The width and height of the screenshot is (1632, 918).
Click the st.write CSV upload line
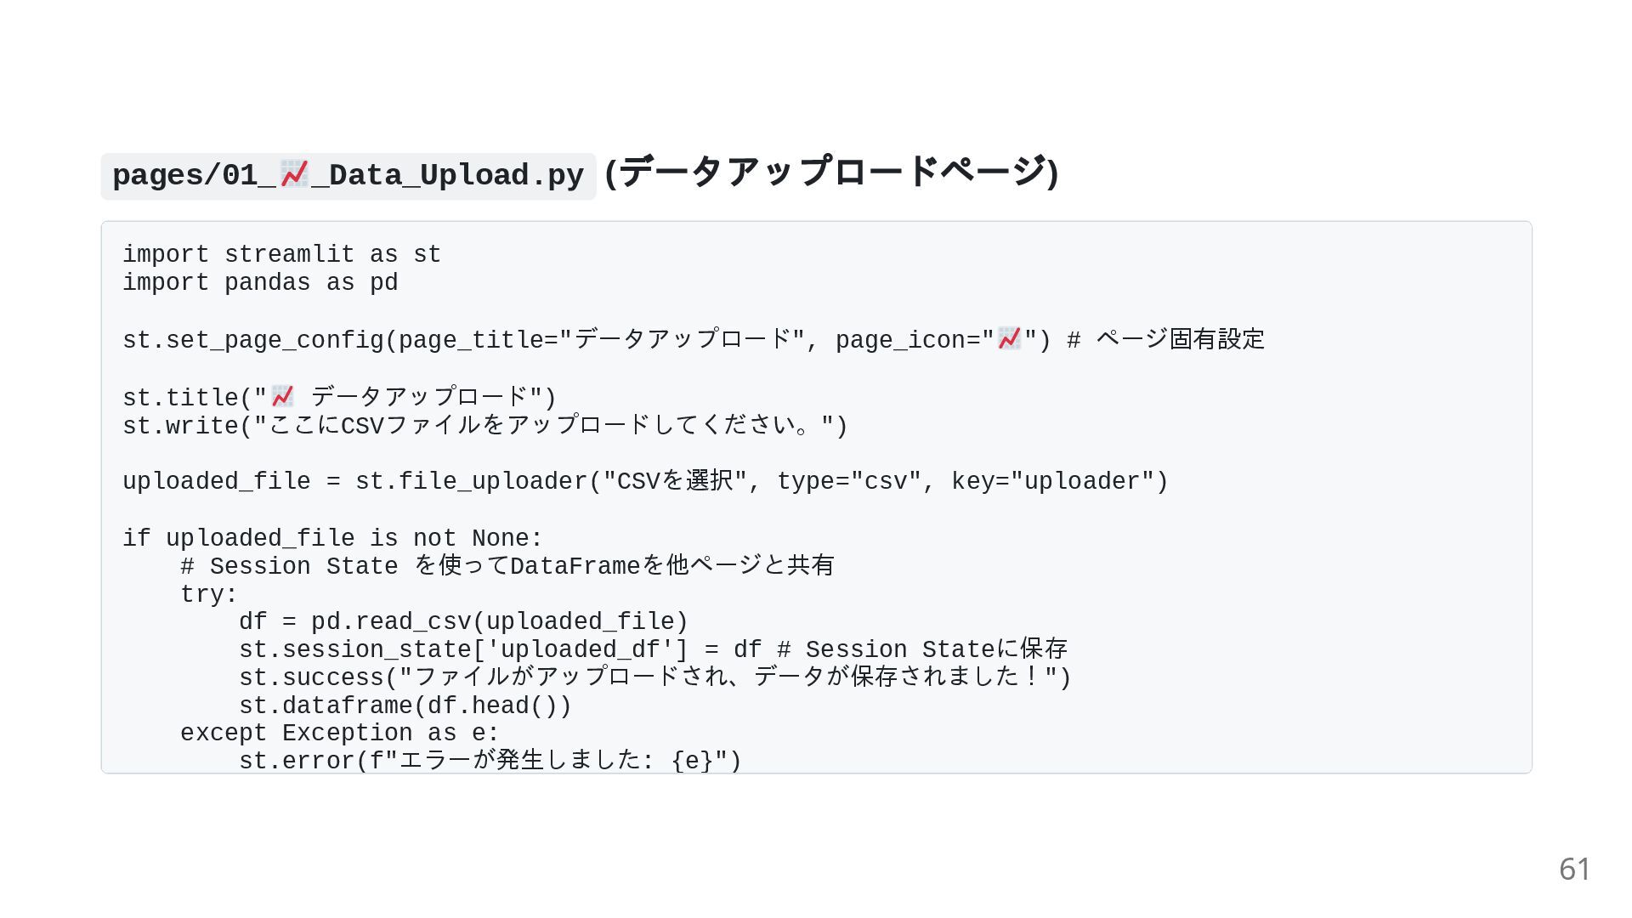(485, 425)
